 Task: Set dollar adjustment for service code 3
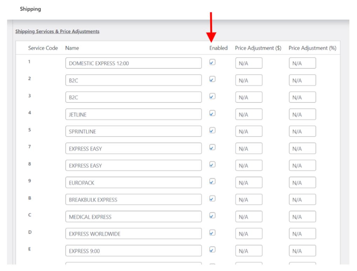click(x=249, y=97)
